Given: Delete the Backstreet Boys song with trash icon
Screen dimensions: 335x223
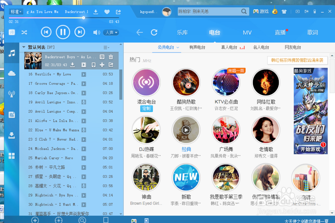Looking at the screenshot, I should point(111,57).
